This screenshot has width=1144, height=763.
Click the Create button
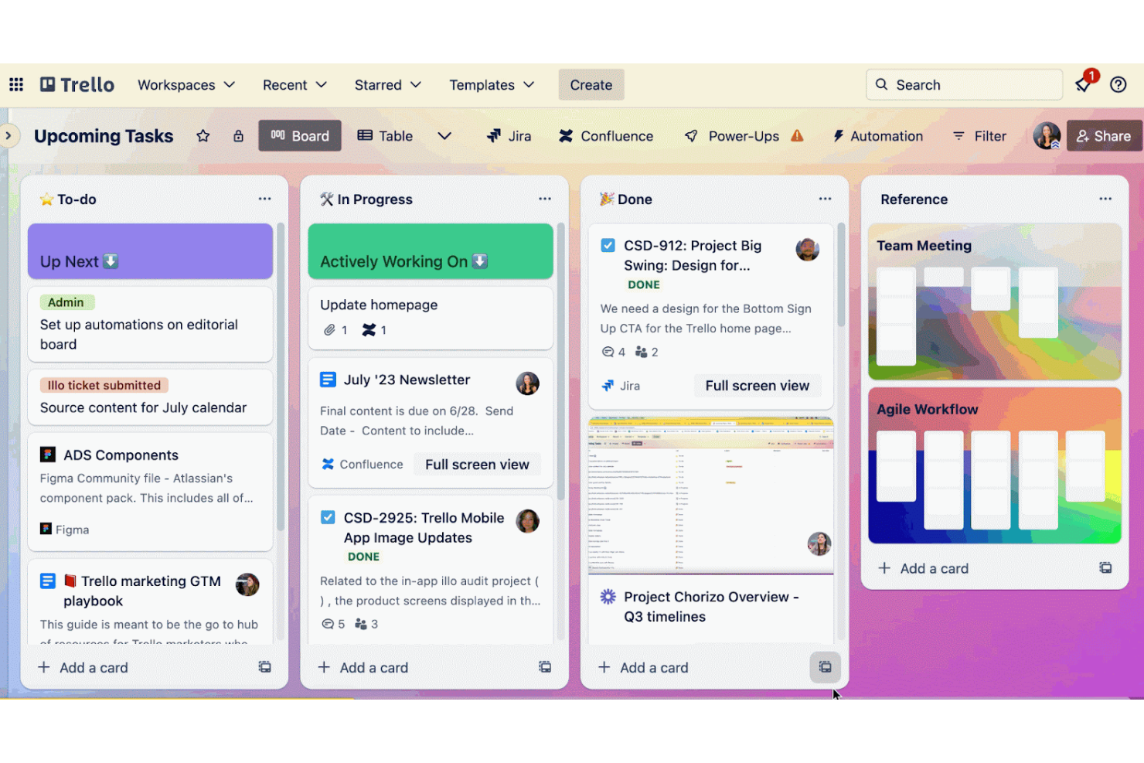(x=591, y=85)
